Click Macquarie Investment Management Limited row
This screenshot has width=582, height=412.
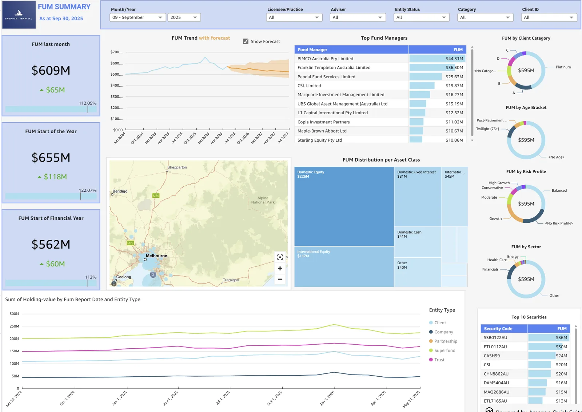tap(381, 95)
